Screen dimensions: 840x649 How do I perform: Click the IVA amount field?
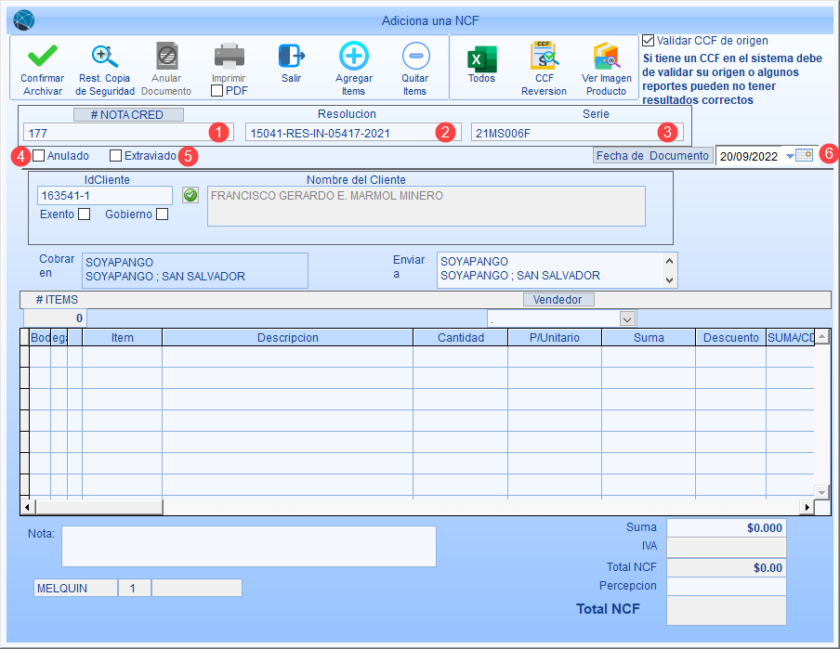coord(726,547)
